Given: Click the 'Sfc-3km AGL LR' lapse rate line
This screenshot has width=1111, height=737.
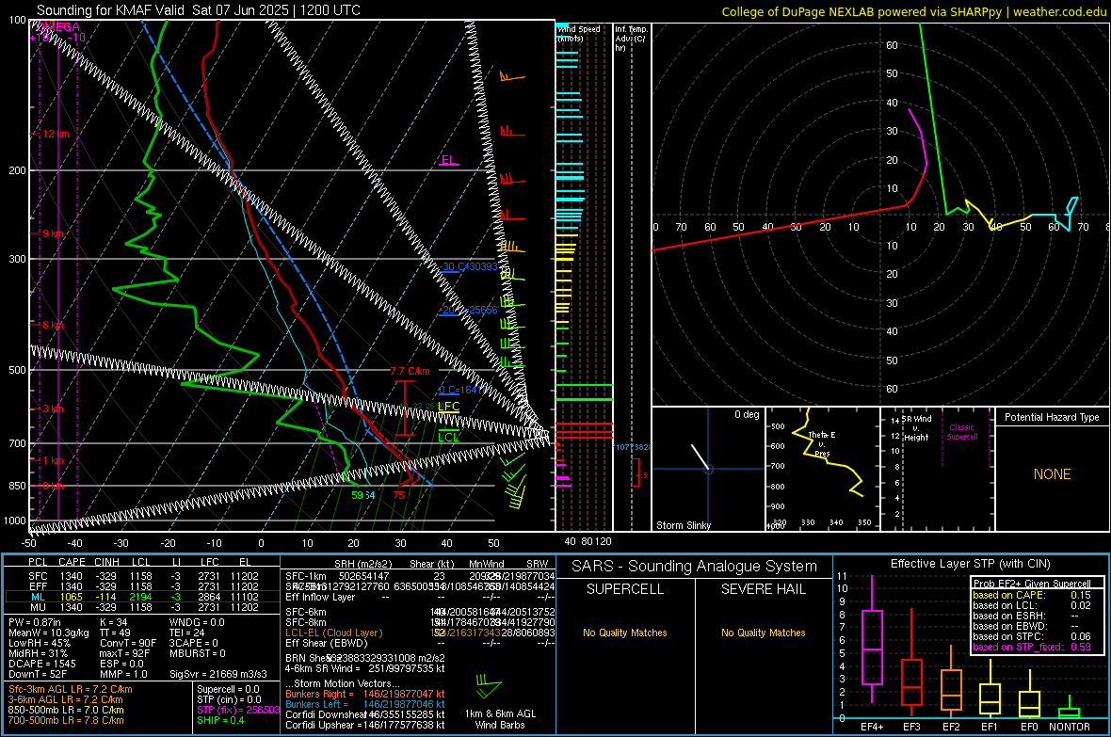Looking at the screenshot, I should (71, 689).
